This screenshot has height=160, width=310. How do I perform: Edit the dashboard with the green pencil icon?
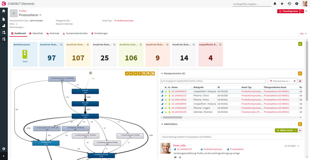[x=300, y=44]
